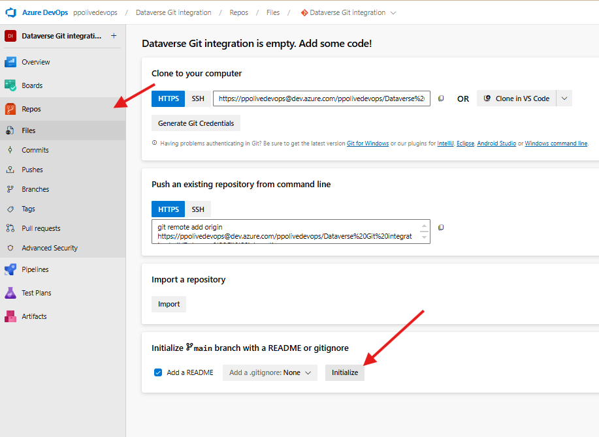
Task: Open the Artifacts icon in sidebar
Action: pyautogui.click(x=10, y=316)
